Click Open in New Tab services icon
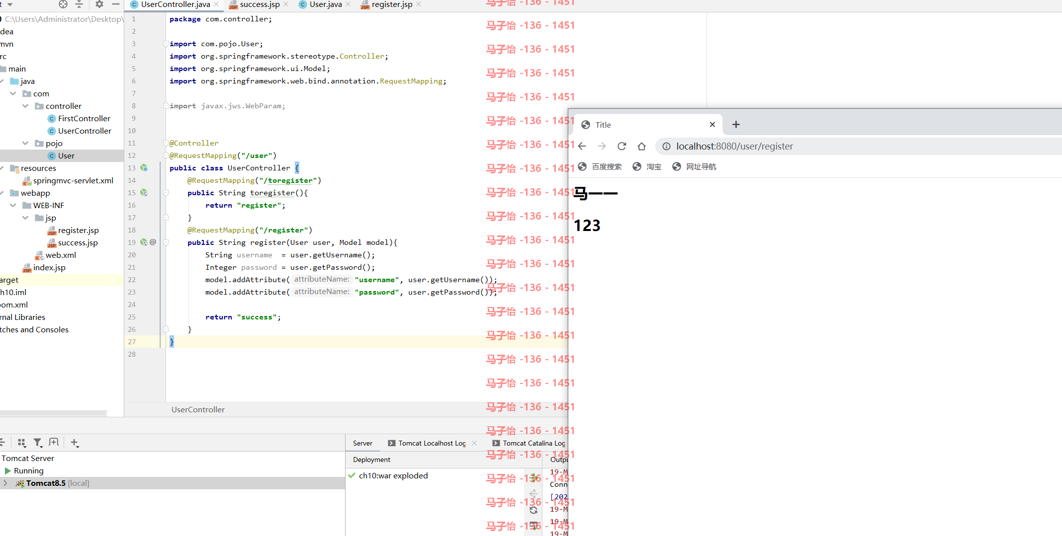Screen dimensions: 1062x536 pos(54,442)
